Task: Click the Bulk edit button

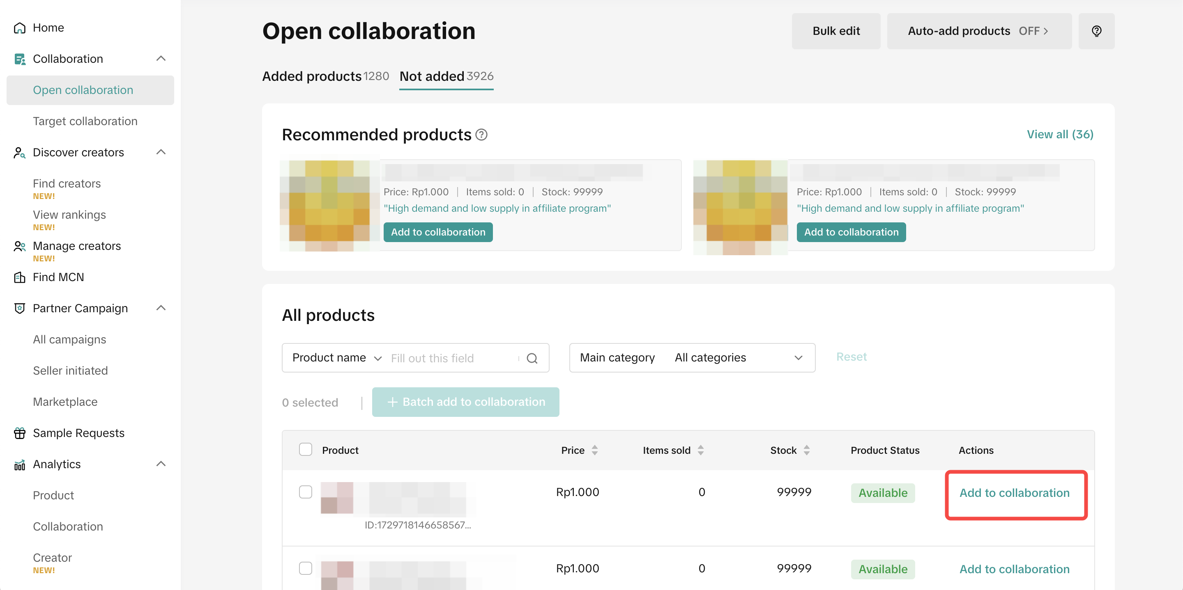Action: (x=835, y=31)
